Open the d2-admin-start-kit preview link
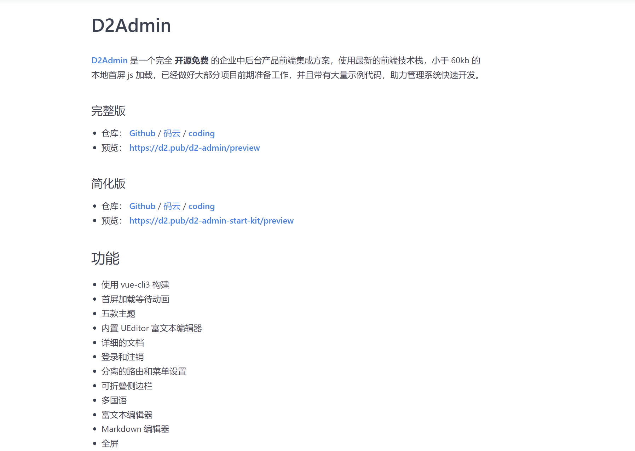Viewport: 635px width, 451px height. coord(211,220)
